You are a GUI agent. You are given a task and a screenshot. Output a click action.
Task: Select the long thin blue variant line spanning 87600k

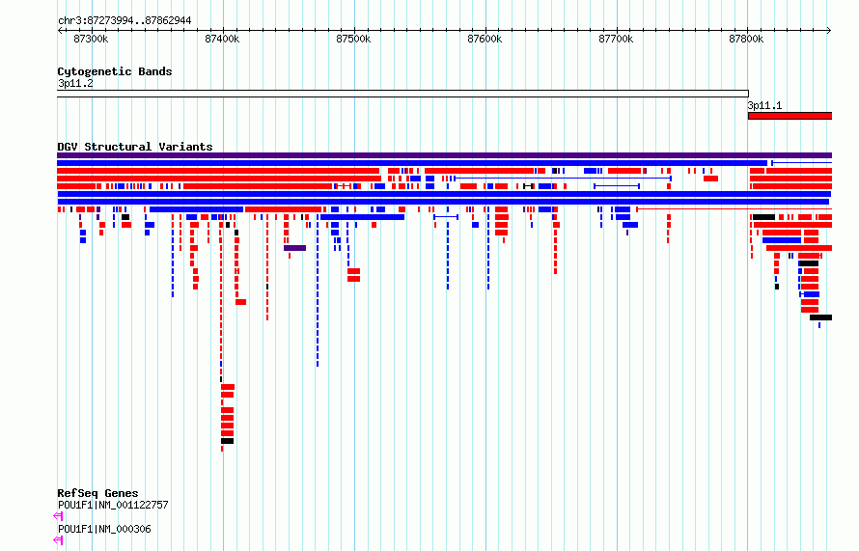pyautogui.click(x=563, y=179)
